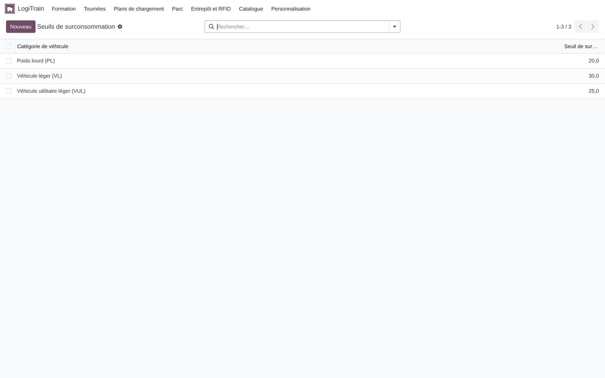Screen dimensions: 605x378
Task: Click the 25,0 threshold value
Action: click(x=594, y=91)
